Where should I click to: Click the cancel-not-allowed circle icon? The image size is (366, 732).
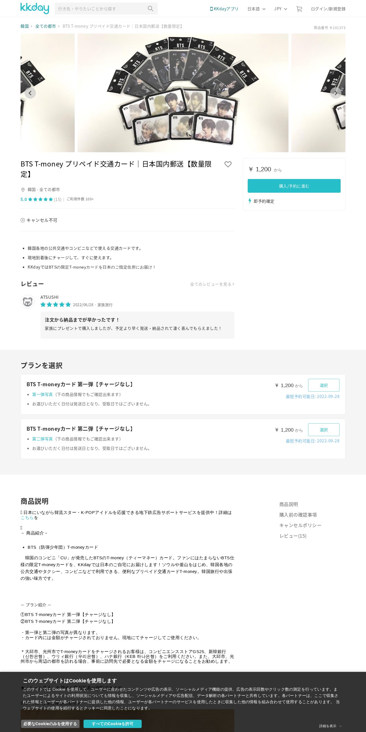(23, 220)
